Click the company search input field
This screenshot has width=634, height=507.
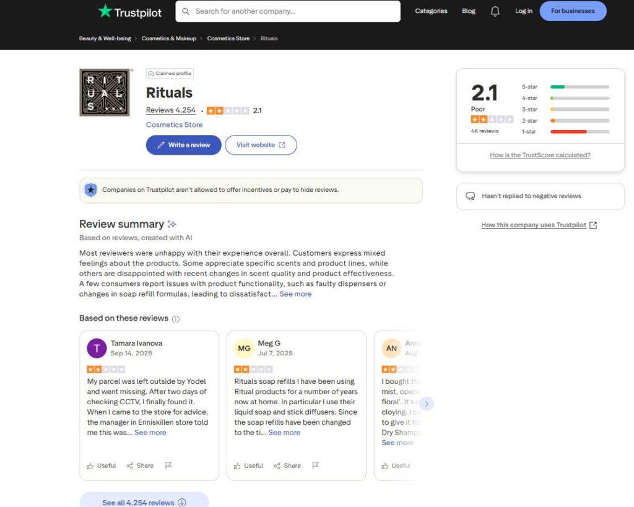288,11
